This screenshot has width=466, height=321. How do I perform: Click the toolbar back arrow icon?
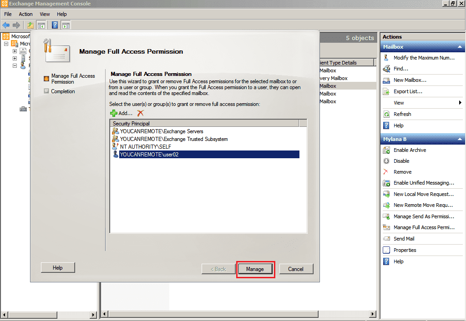(x=6, y=25)
